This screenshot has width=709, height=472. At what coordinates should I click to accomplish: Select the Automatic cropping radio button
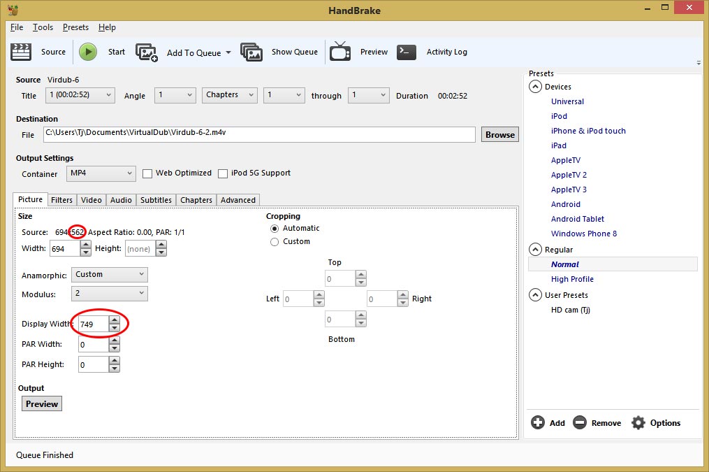[x=275, y=229]
